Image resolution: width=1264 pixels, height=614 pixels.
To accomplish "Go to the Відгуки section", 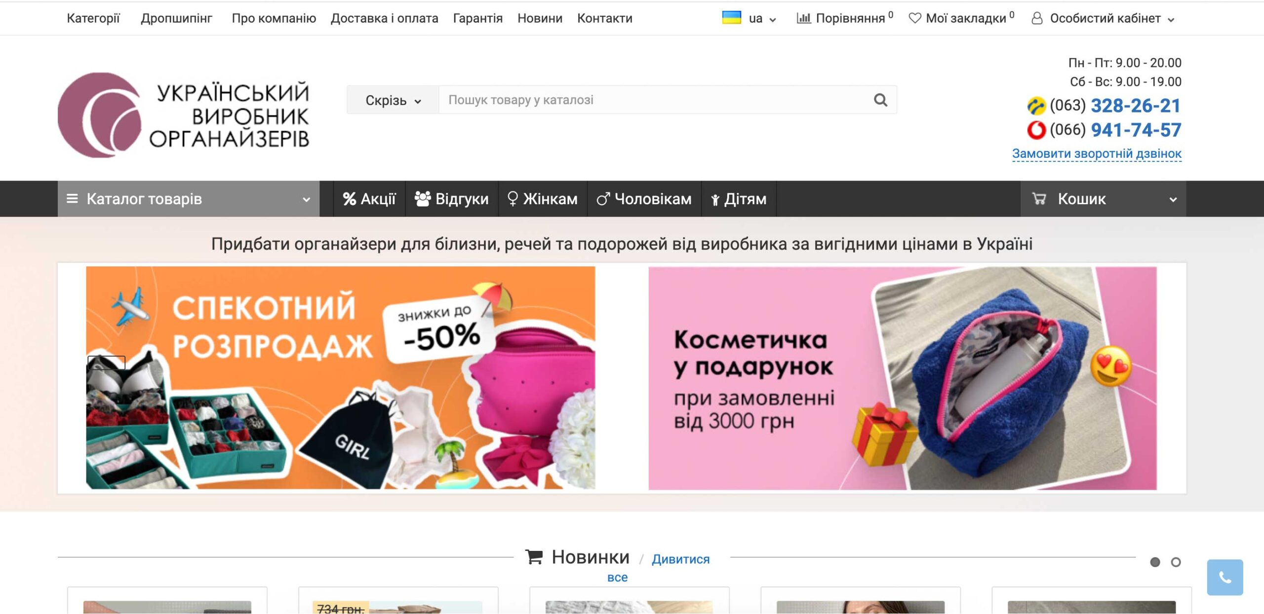I will click(x=452, y=199).
